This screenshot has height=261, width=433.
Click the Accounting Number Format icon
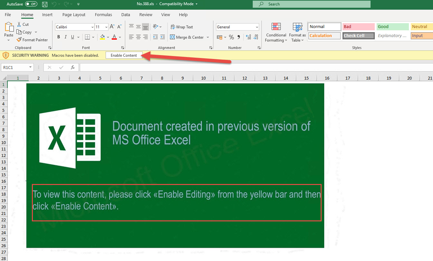[220, 37]
